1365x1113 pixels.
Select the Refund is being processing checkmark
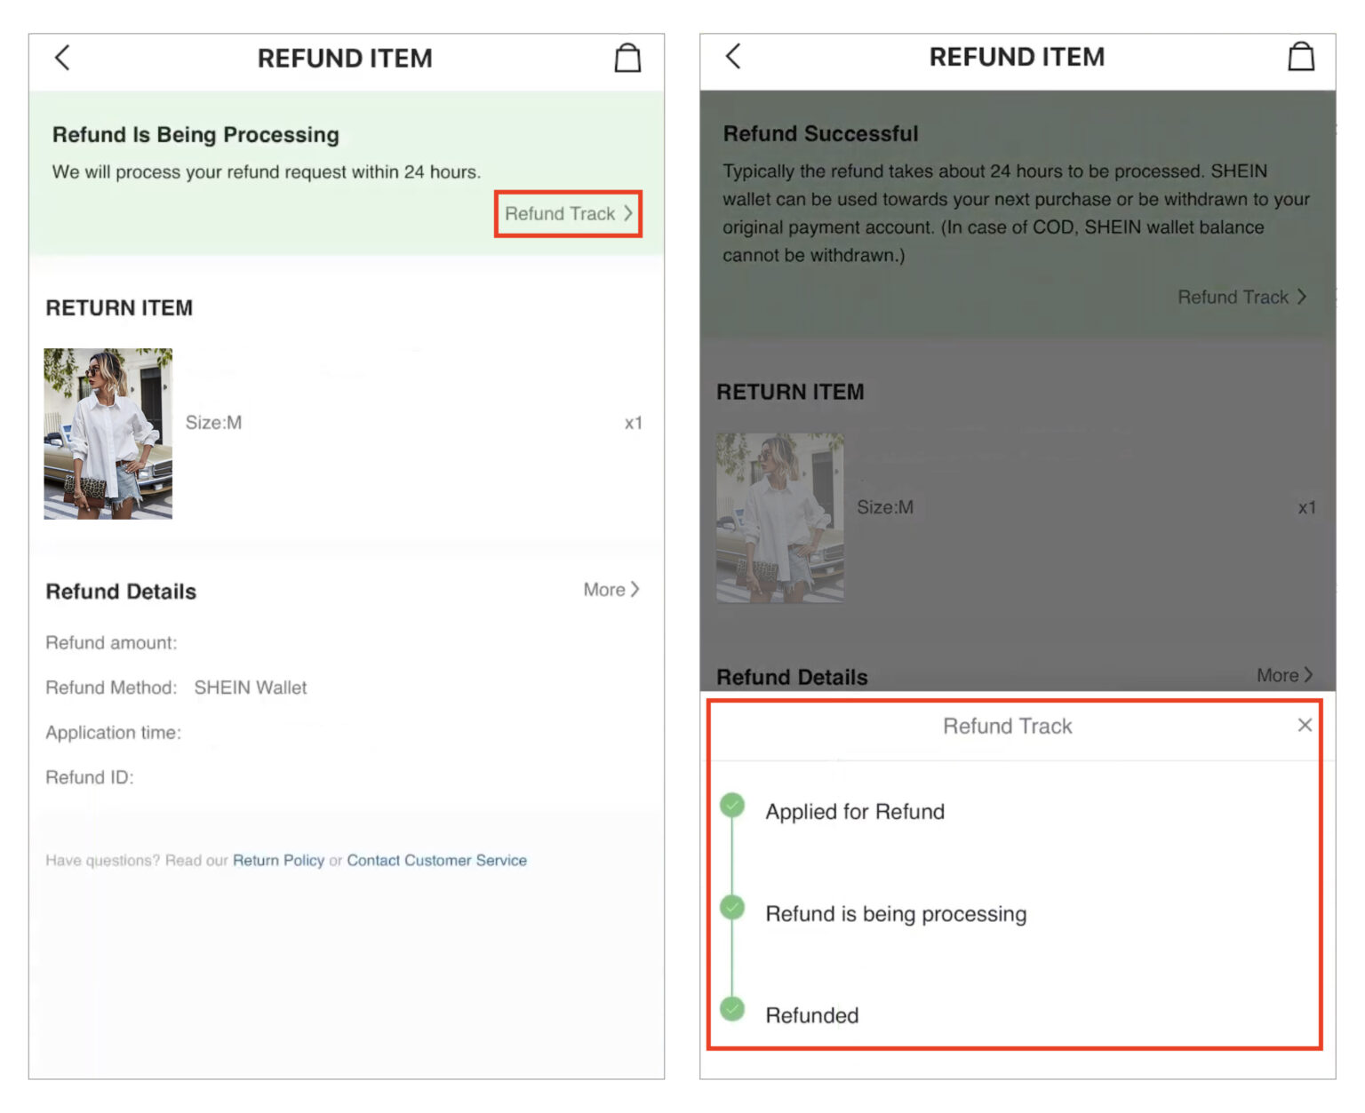tap(731, 907)
